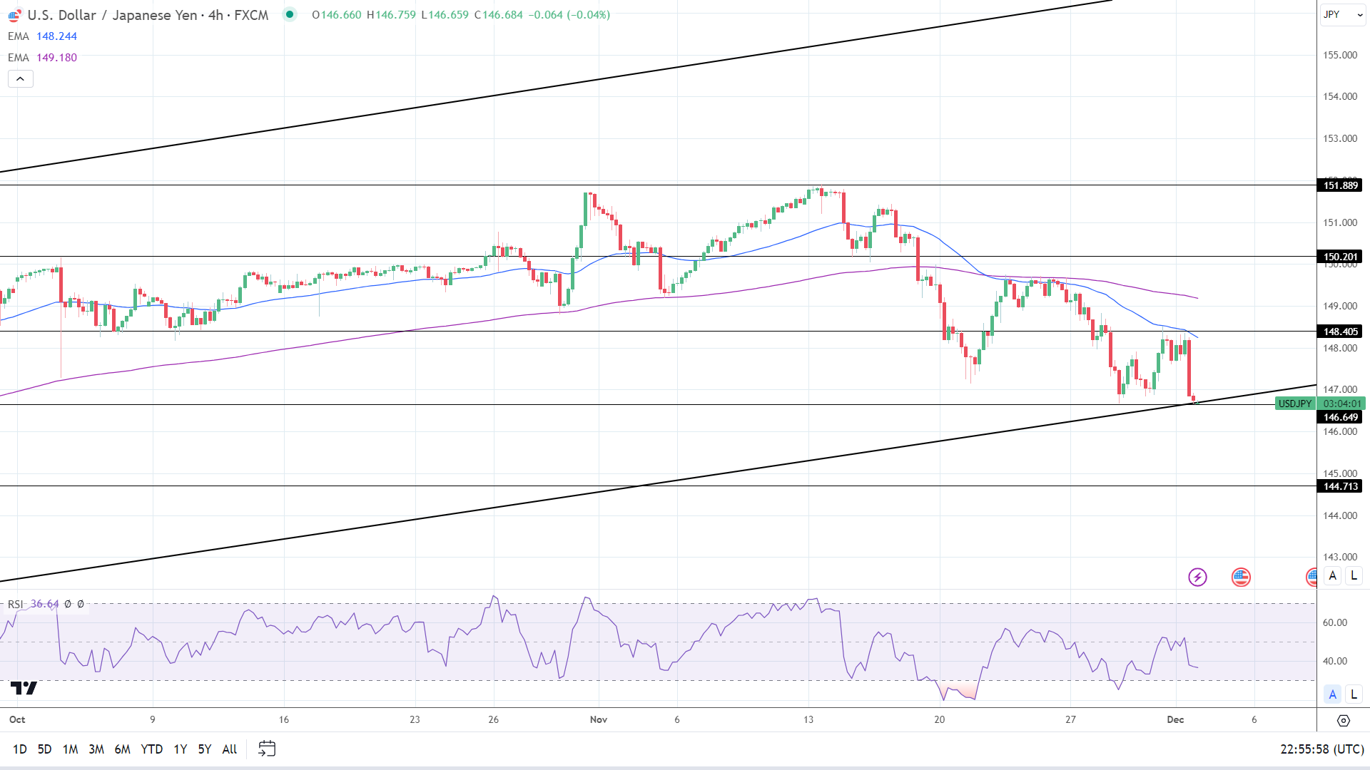Viewport: 1370px width, 770px height.
Task: Open the go-to-date calendar icon
Action: click(x=267, y=749)
